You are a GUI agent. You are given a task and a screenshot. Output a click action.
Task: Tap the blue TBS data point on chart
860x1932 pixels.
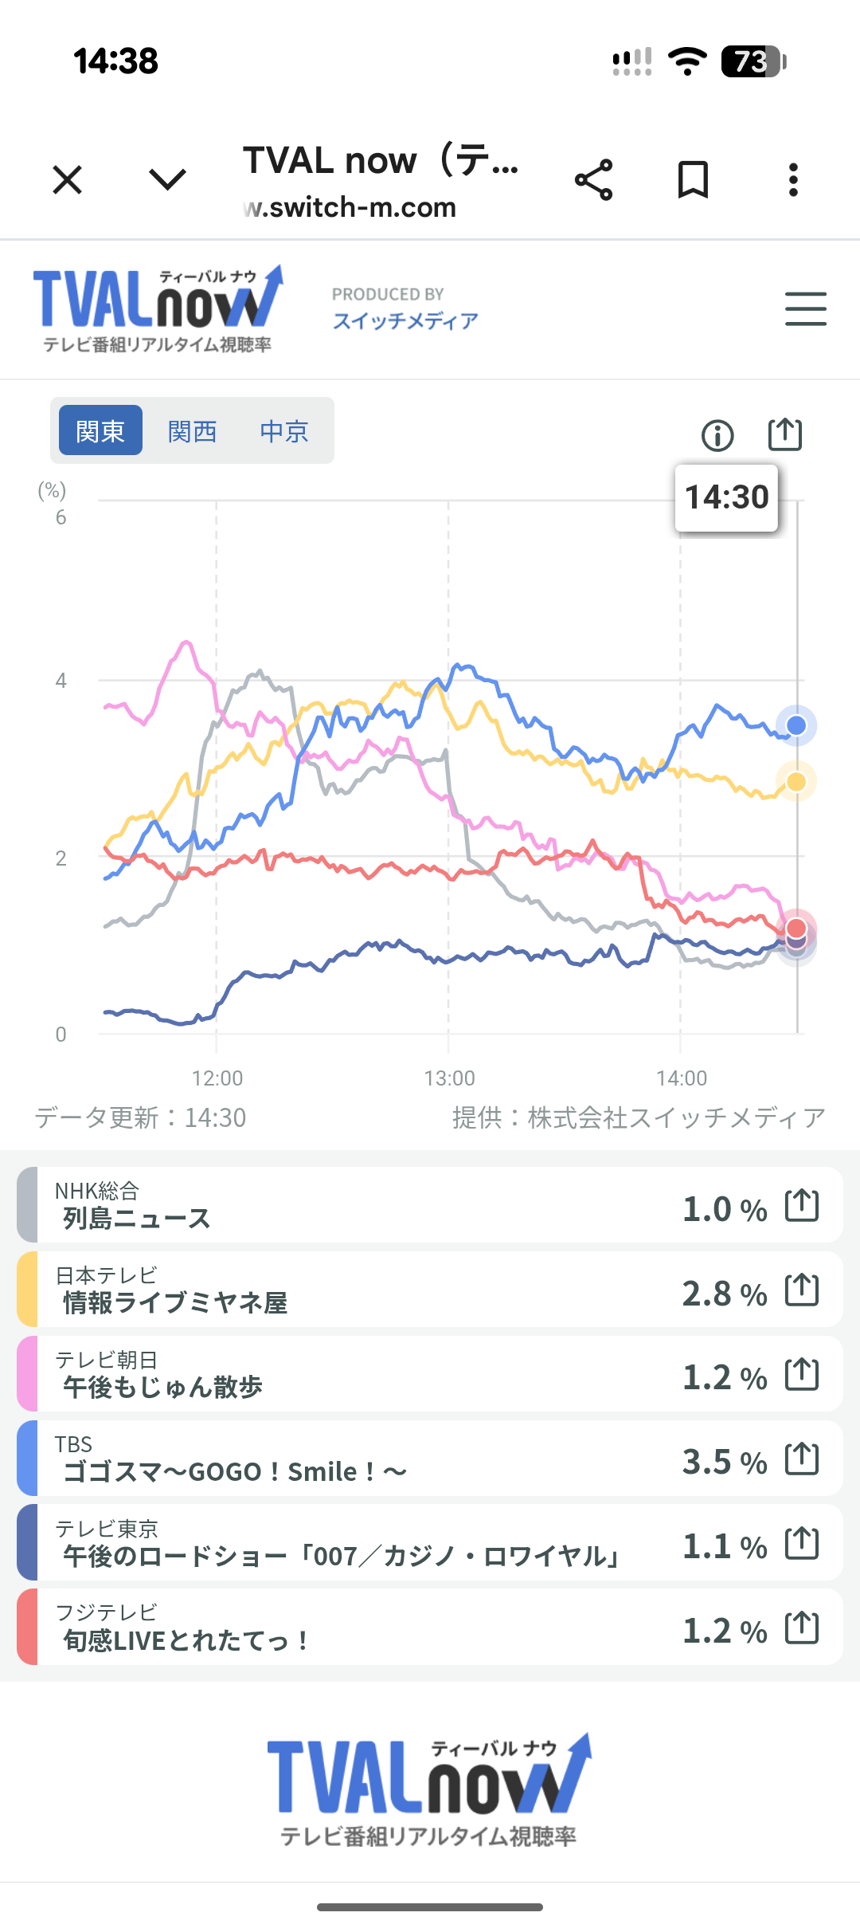point(796,725)
